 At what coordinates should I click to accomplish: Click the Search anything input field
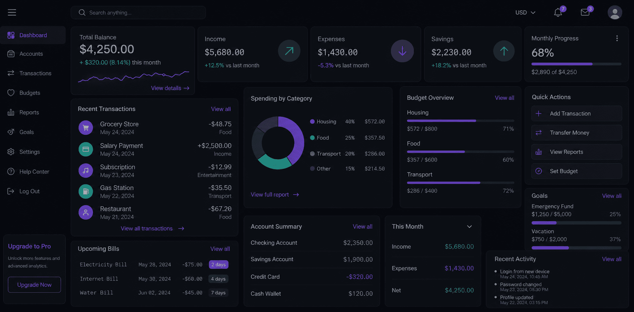click(138, 12)
